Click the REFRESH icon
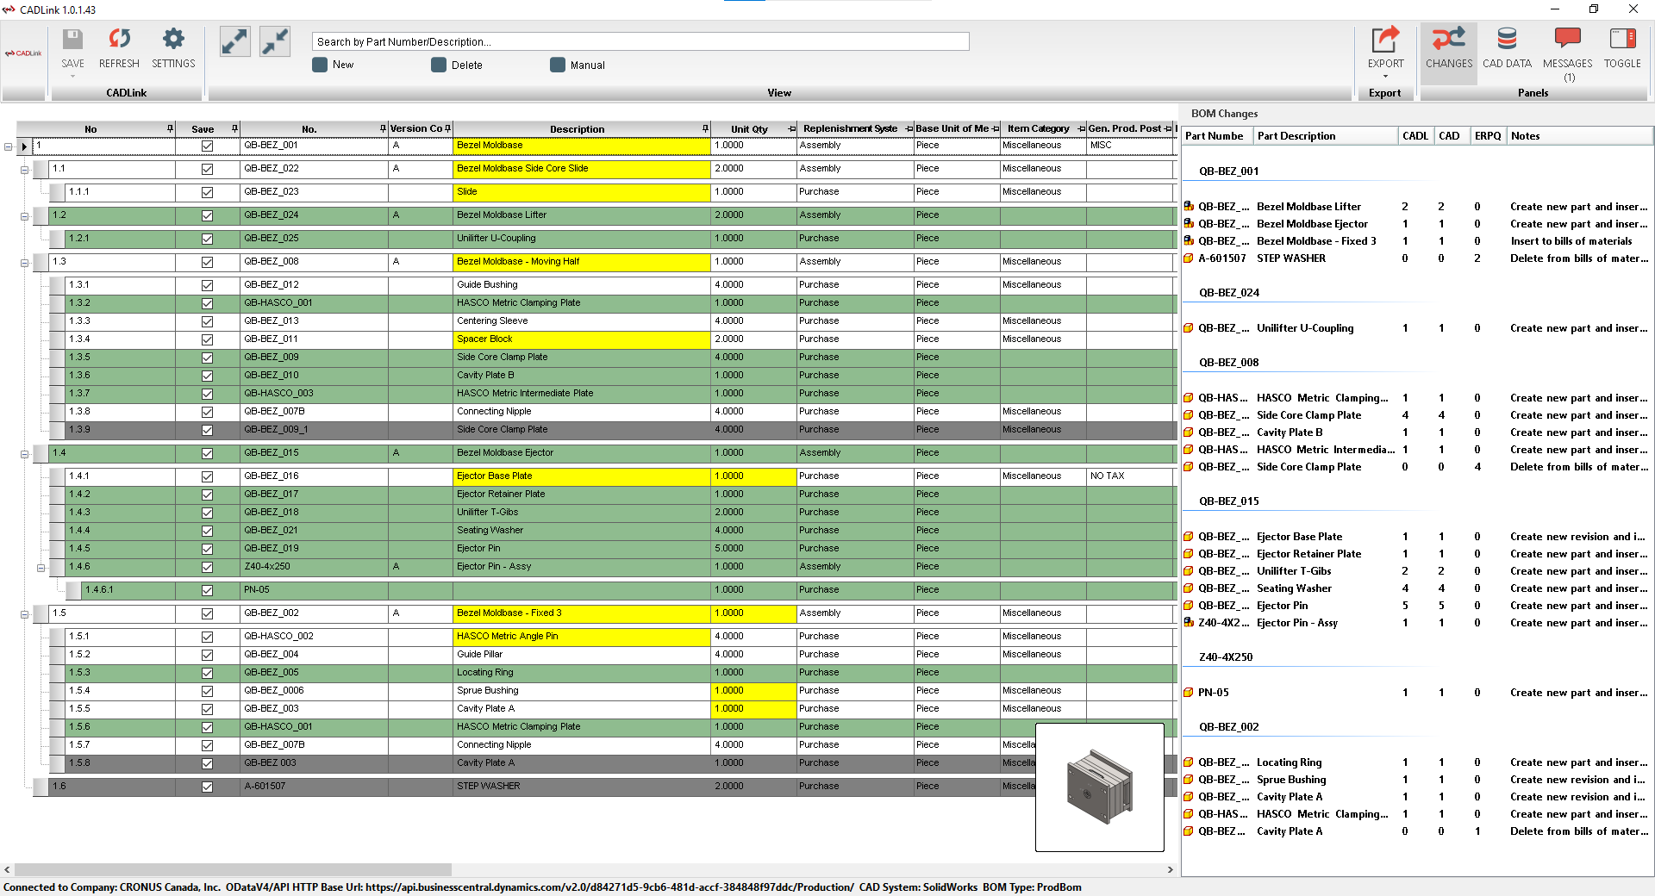 point(119,39)
